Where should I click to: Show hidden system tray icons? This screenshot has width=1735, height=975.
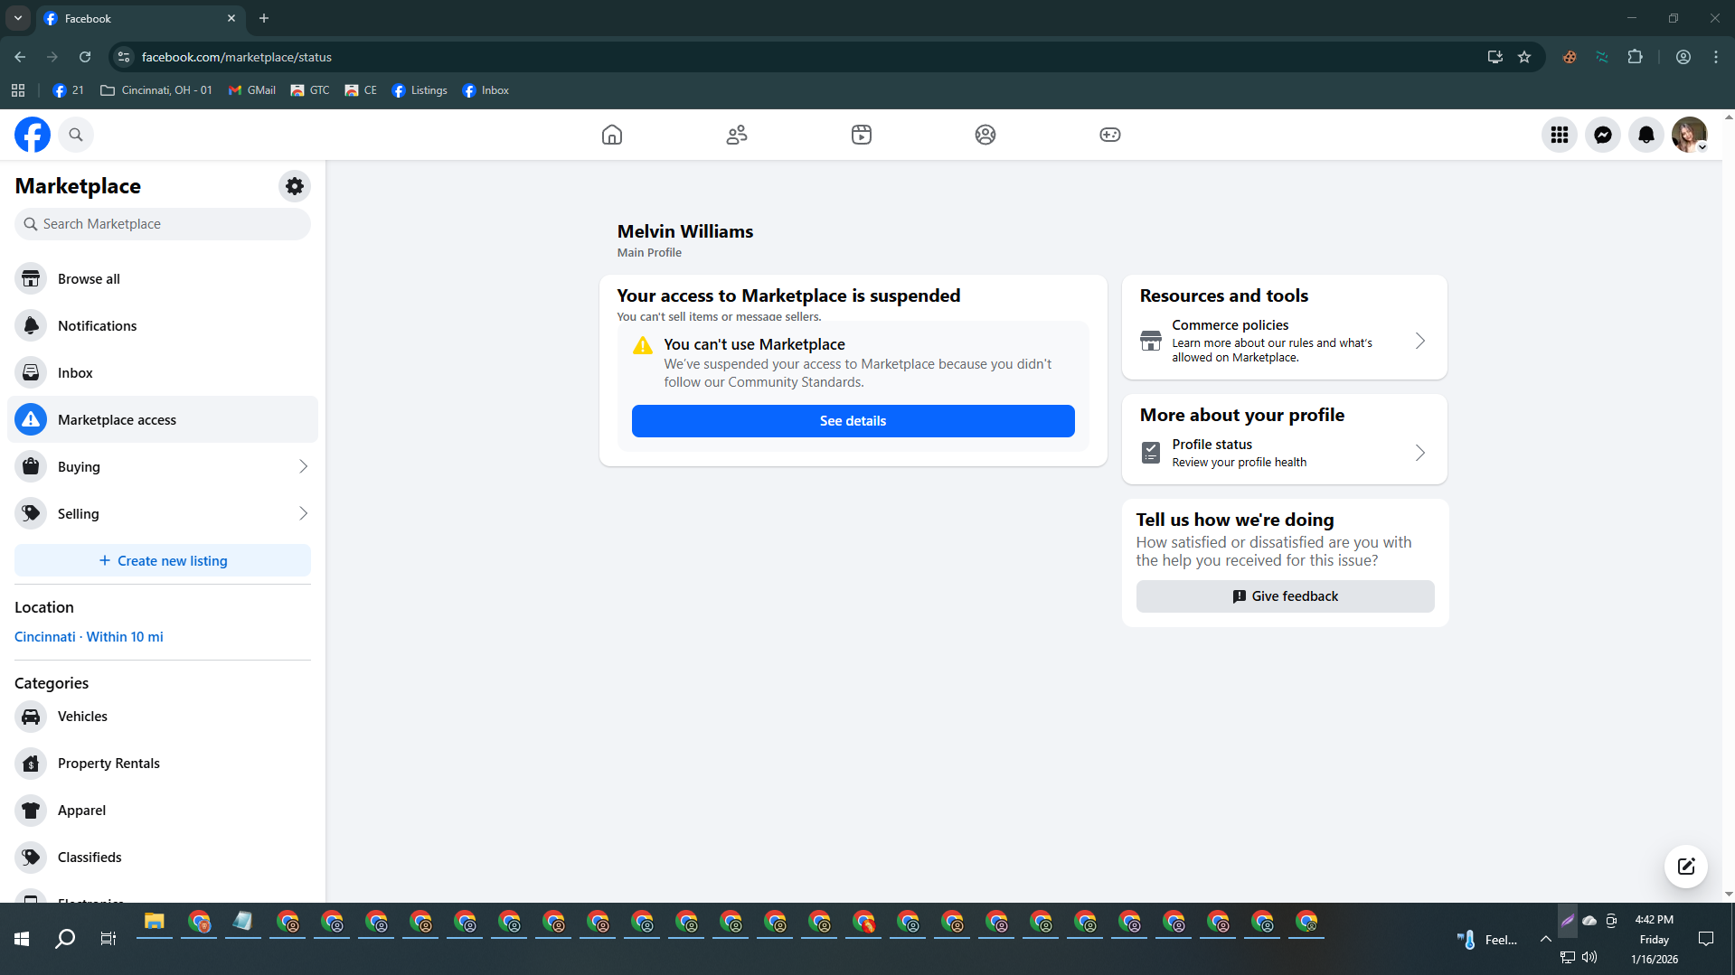point(1545,940)
